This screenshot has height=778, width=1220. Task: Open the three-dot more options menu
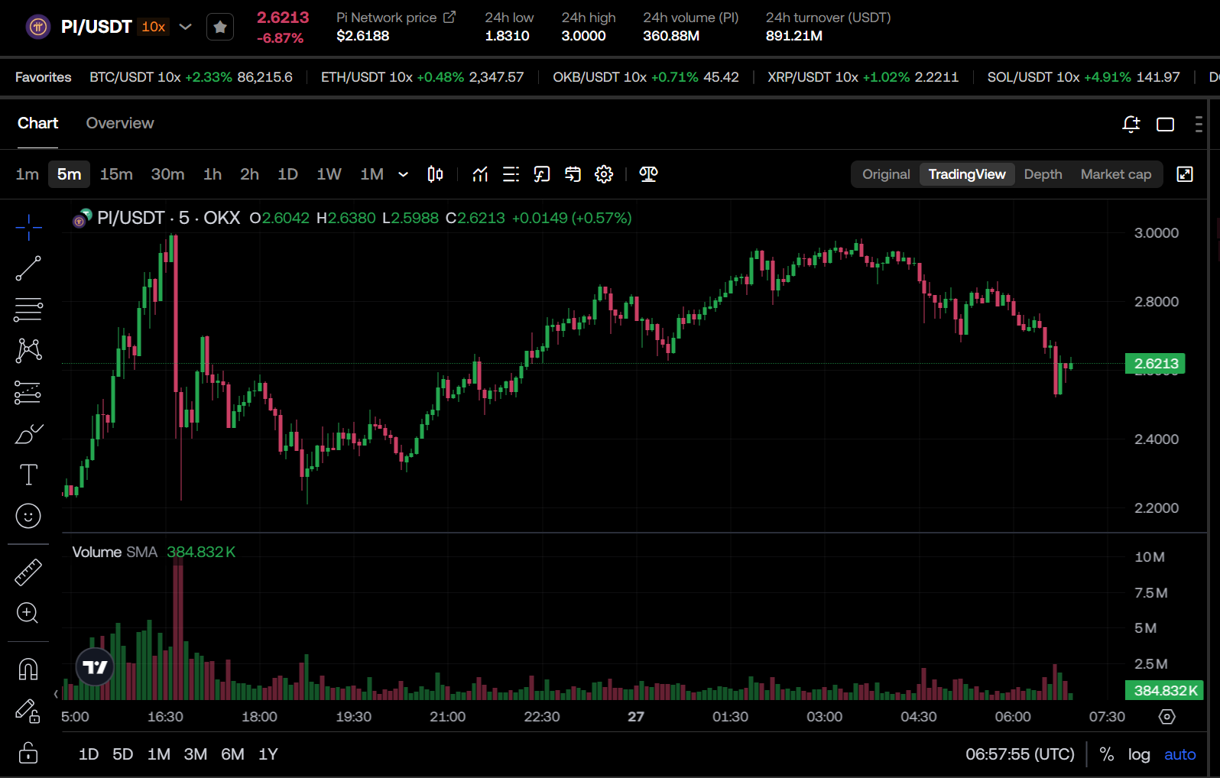1199,124
